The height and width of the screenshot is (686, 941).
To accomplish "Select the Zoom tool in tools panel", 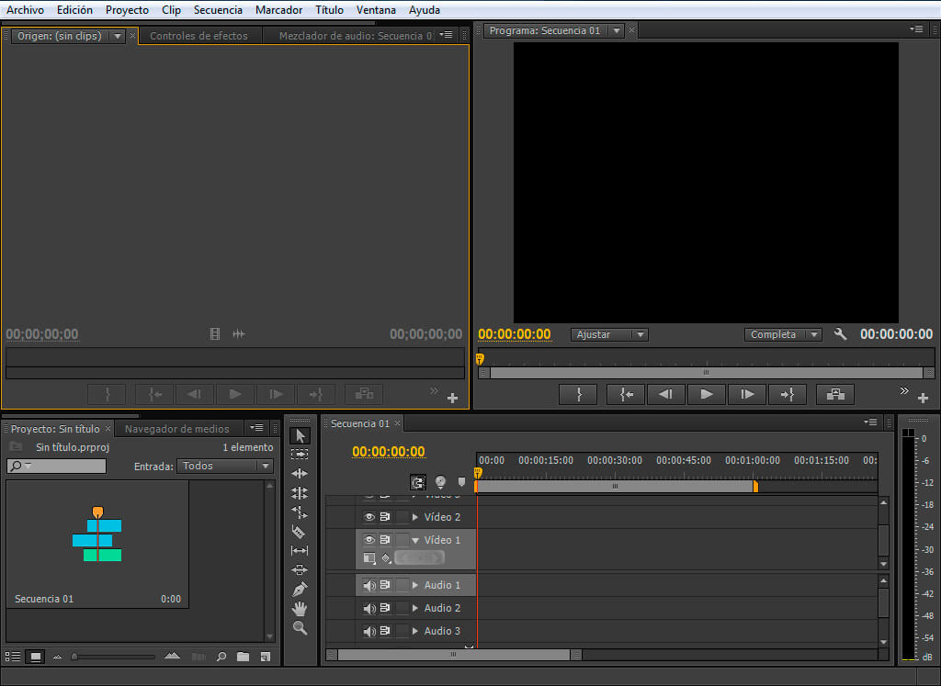I will (300, 628).
